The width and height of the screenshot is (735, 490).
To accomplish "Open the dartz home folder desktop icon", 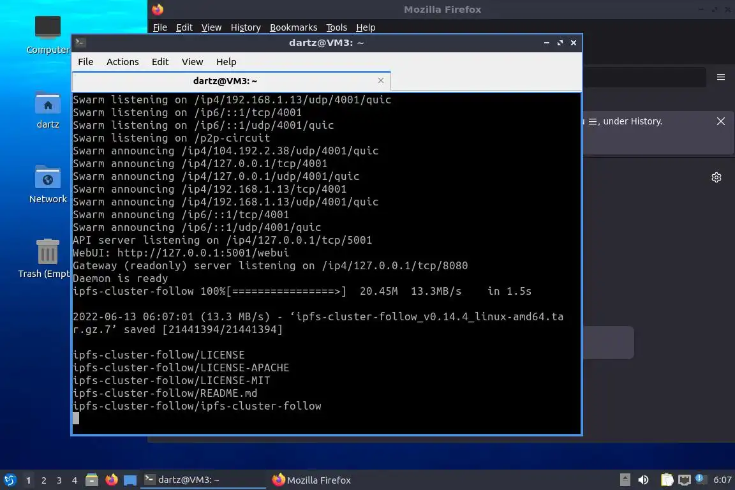I will point(48,110).
